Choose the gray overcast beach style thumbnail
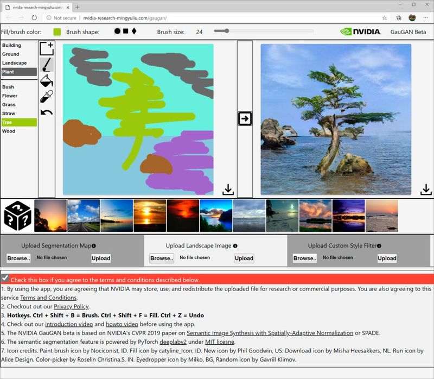This screenshot has height=379, width=434. click(249, 216)
